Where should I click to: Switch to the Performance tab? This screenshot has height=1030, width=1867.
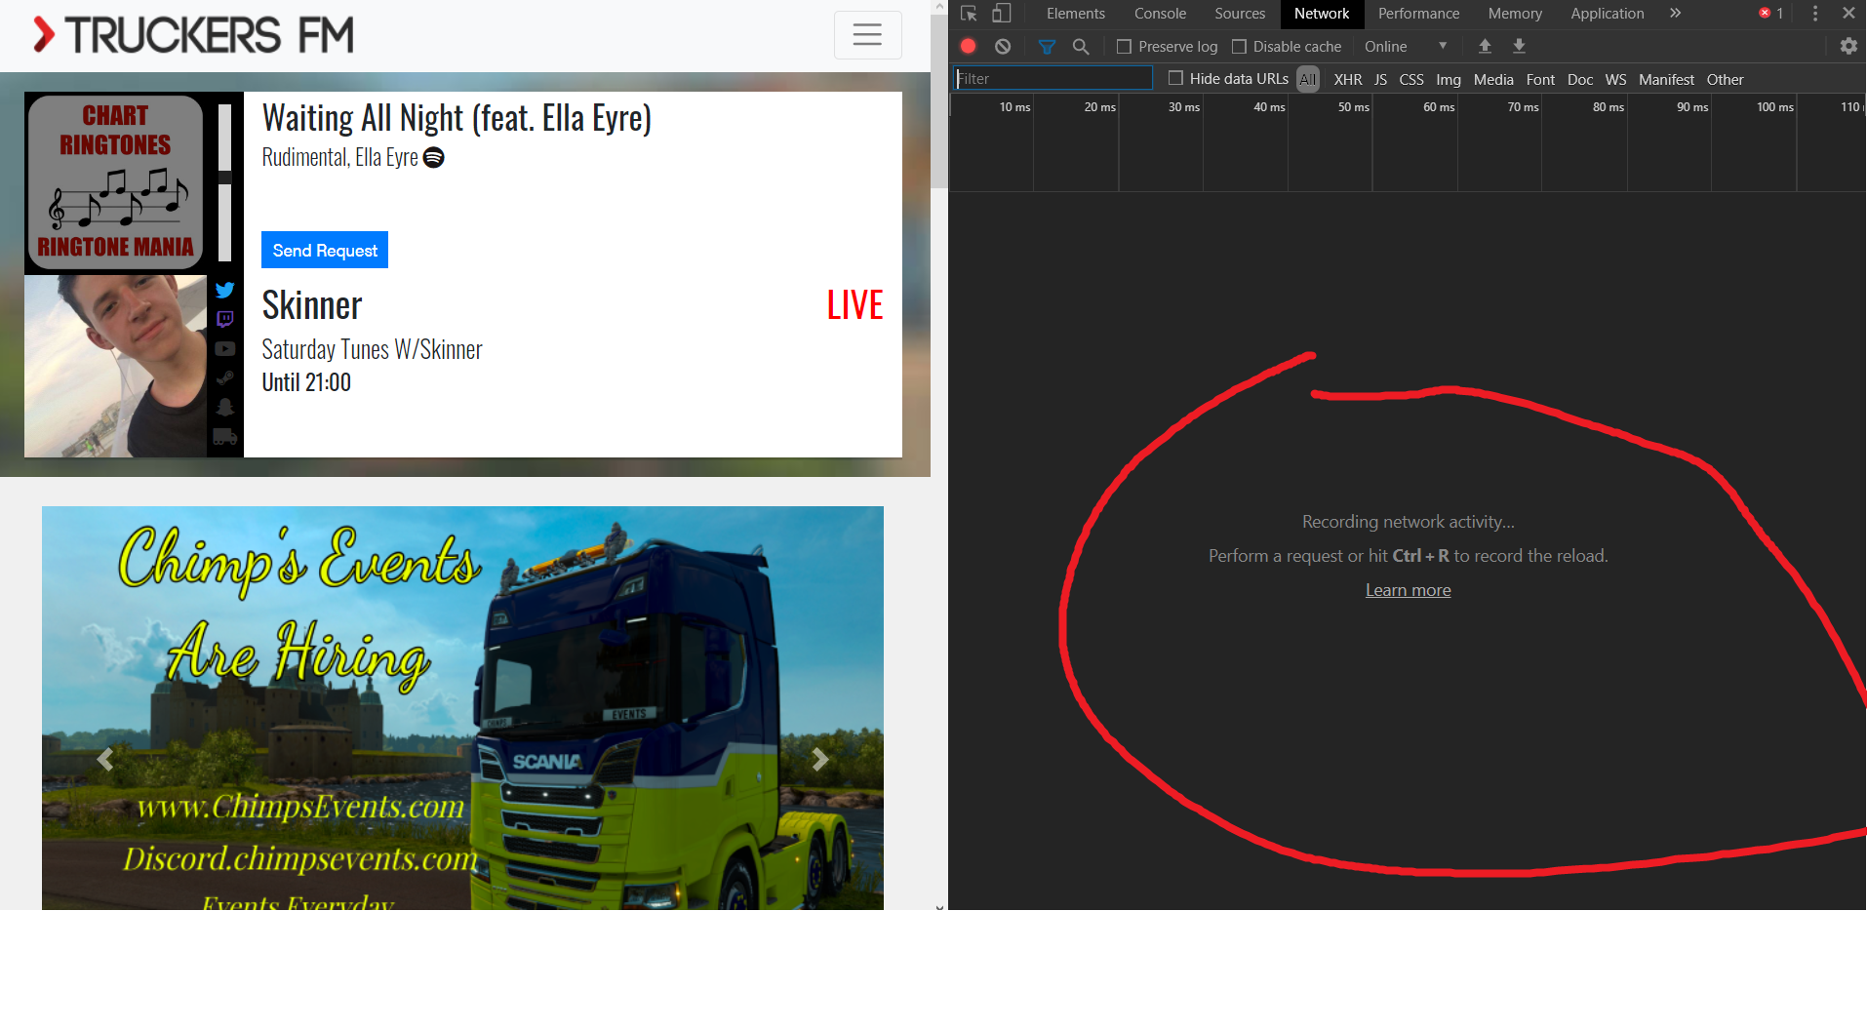click(1418, 14)
